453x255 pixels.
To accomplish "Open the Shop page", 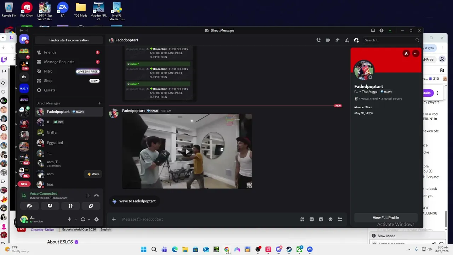I will 68,81.
